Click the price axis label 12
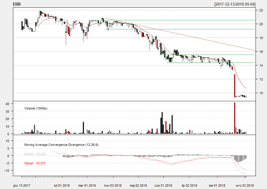 point(261,79)
